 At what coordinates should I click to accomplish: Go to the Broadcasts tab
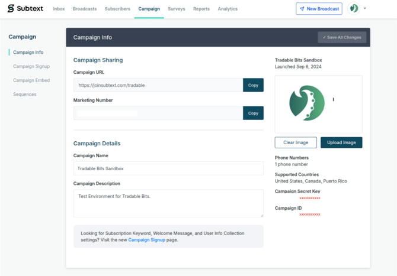[85, 9]
